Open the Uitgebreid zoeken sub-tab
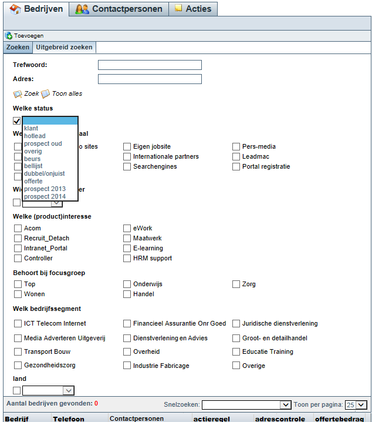Screen dimensions: 372x422 [64, 48]
